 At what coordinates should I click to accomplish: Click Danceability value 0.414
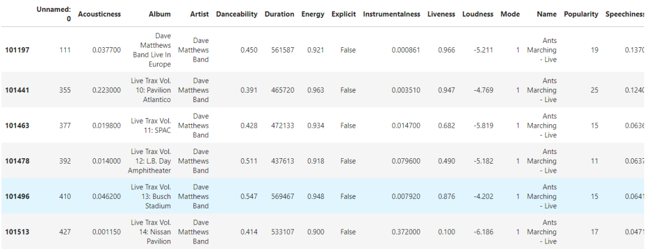[x=249, y=231]
